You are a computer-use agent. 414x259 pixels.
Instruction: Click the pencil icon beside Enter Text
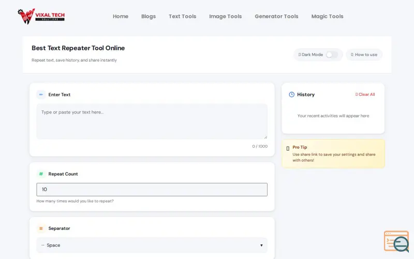coord(41,95)
